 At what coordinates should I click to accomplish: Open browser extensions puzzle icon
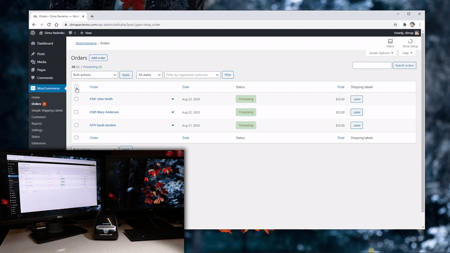click(x=404, y=25)
